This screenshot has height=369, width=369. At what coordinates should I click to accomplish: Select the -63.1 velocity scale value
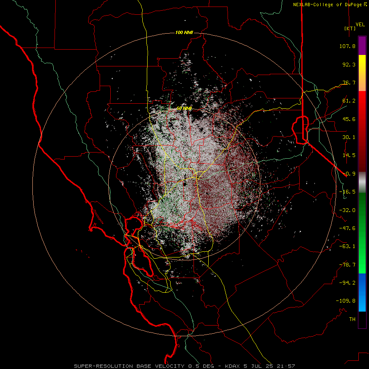pos(347,246)
